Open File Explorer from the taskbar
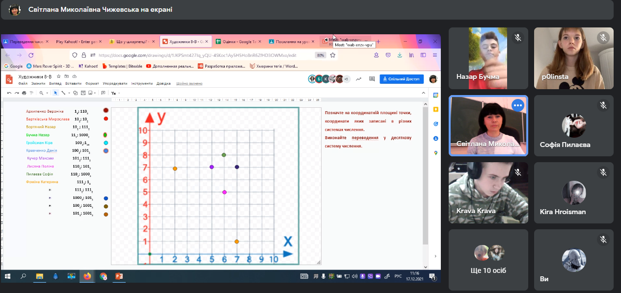Viewport: 621px width, 293px height. click(x=40, y=276)
